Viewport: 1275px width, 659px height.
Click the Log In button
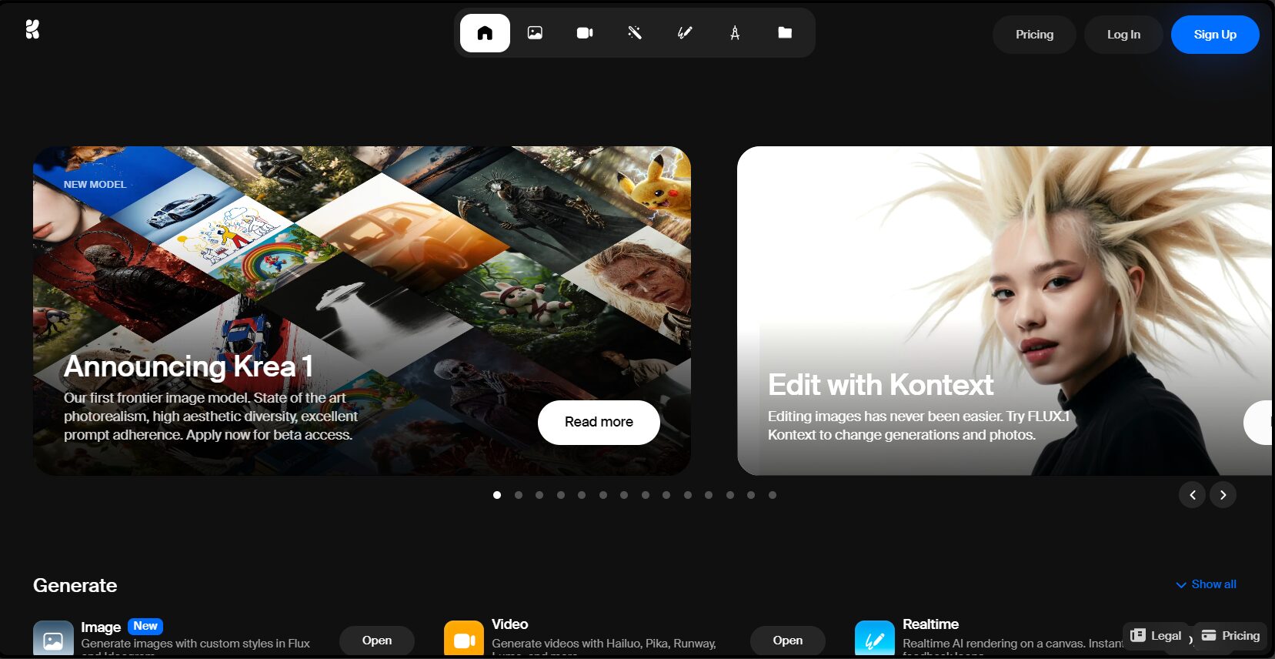[1123, 35]
